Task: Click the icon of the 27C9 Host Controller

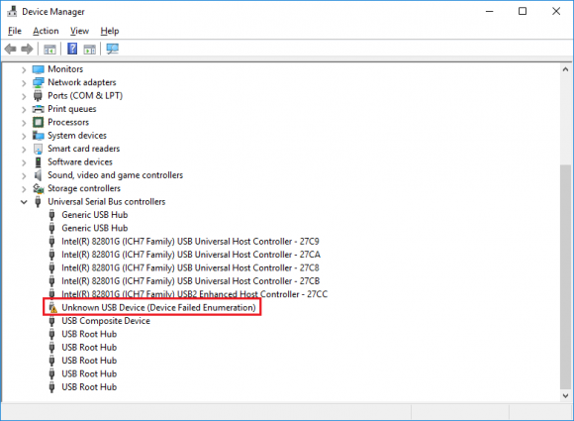Action: pyautogui.click(x=52, y=242)
